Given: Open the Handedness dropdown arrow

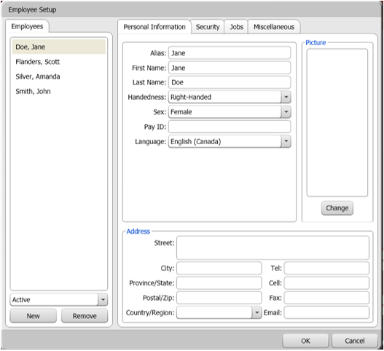Looking at the screenshot, I should click(286, 97).
